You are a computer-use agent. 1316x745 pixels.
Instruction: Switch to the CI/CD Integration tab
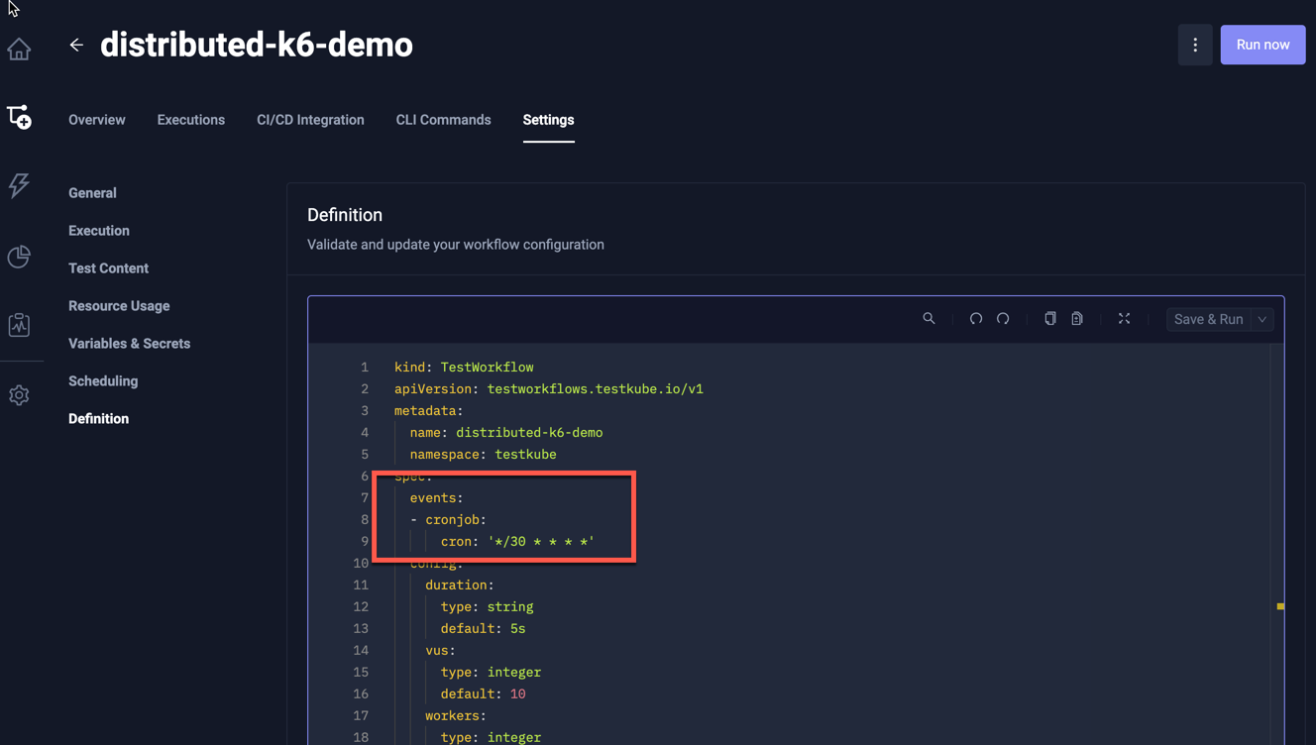tap(310, 120)
